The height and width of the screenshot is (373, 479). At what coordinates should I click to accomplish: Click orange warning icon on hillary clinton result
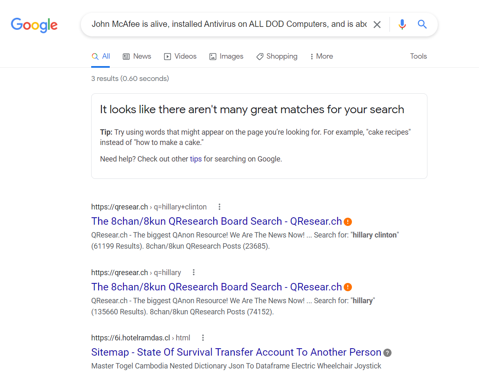coord(348,222)
